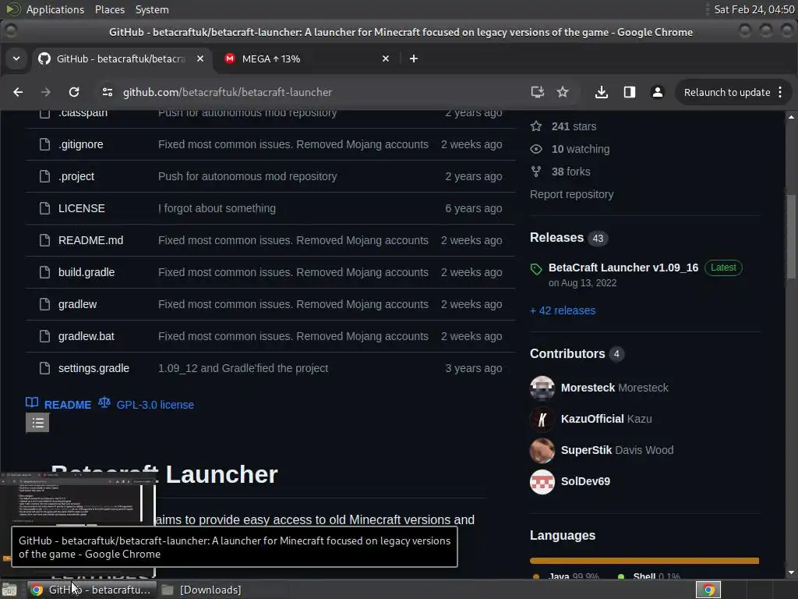Image resolution: width=798 pixels, height=599 pixels.
Task: Open the .project file
Action: pos(76,176)
